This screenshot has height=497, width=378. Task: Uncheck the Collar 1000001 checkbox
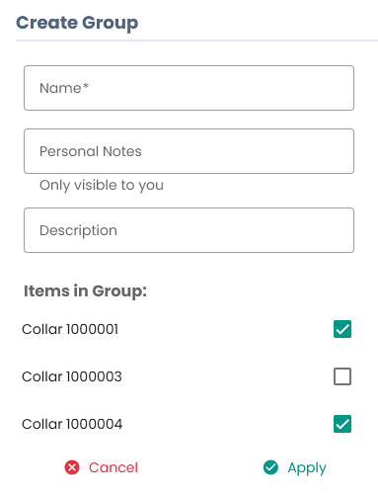pos(342,329)
